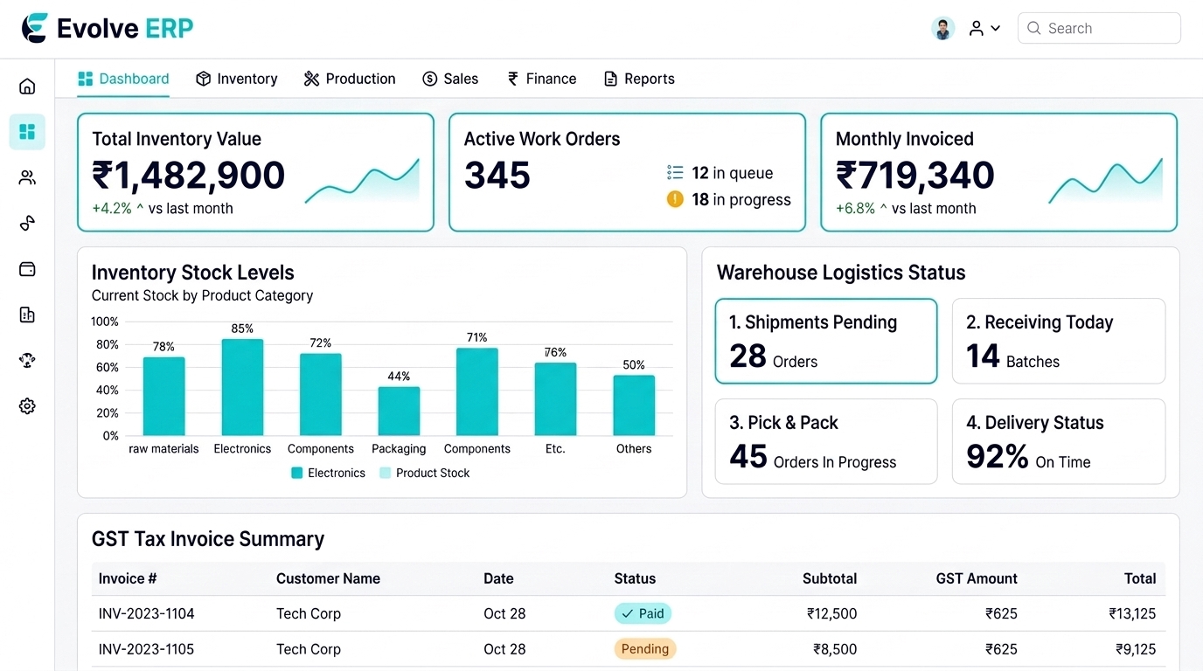Click the Finance rupee icon
This screenshot has width=1203, height=671.
pyautogui.click(x=513, y=79)
